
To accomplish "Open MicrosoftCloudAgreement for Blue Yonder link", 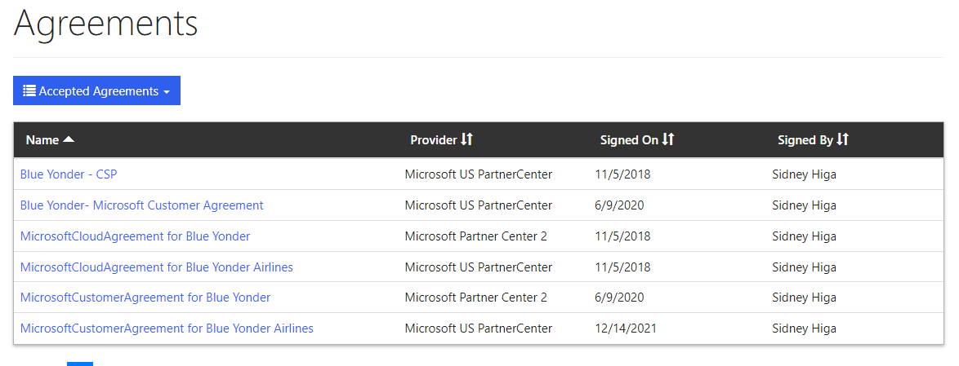I will [135, 236].
